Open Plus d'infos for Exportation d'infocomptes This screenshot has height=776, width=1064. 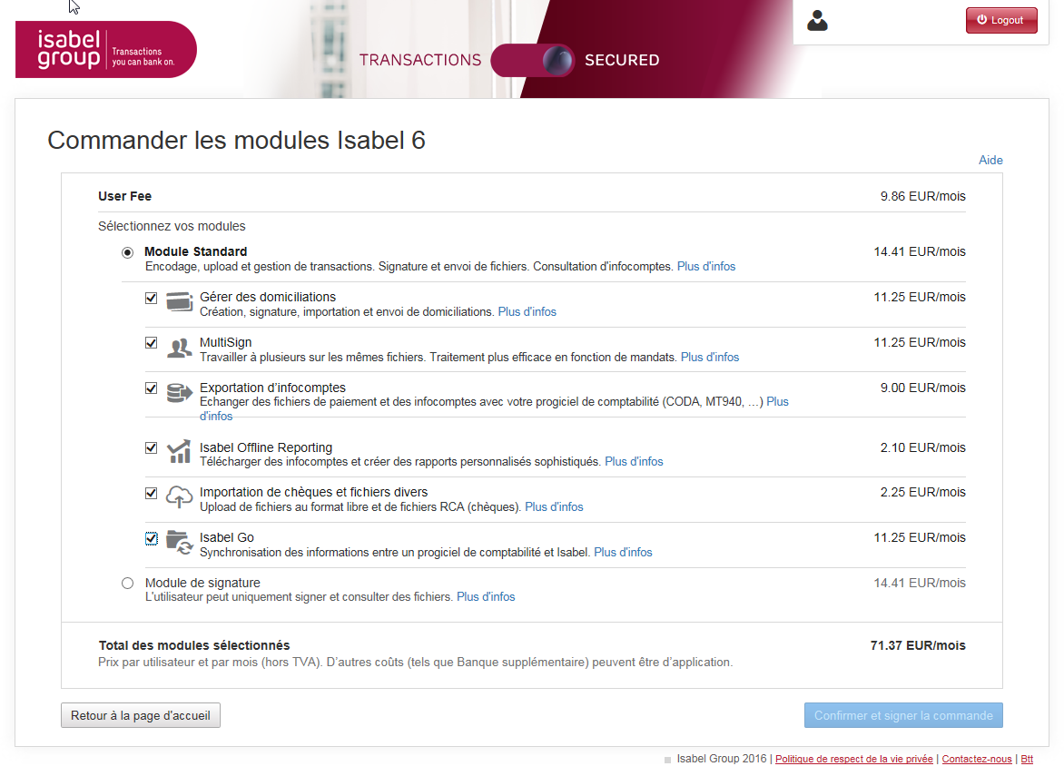pos(778,402)
